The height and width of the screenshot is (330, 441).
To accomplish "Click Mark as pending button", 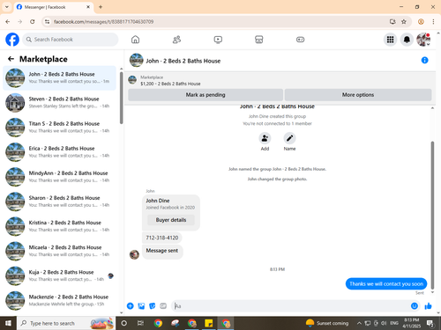I will 206,95.
